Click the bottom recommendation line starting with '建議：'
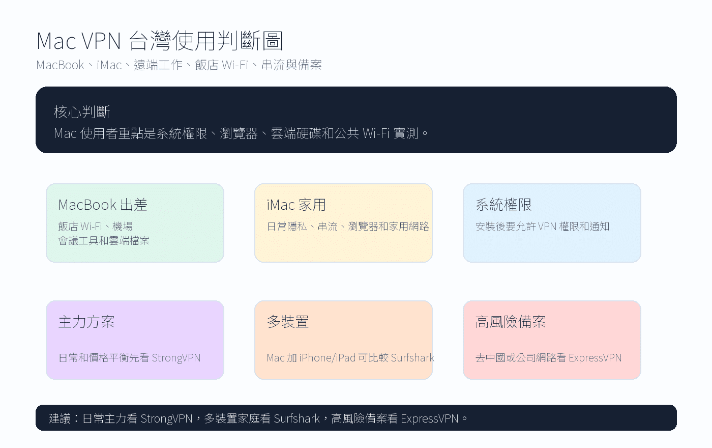 [x=258, y=418]
